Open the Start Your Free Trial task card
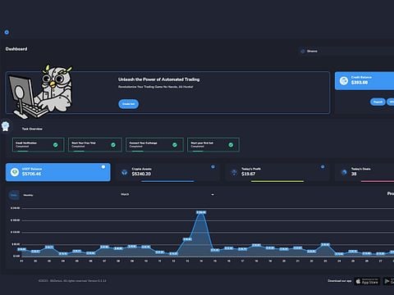The image size is (394, 295). coord(95,145)
